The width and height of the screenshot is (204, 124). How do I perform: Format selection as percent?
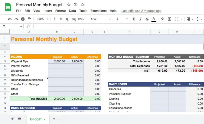click(61, 19)
